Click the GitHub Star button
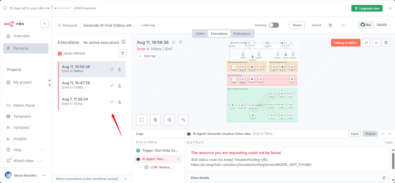 point(366,25)
